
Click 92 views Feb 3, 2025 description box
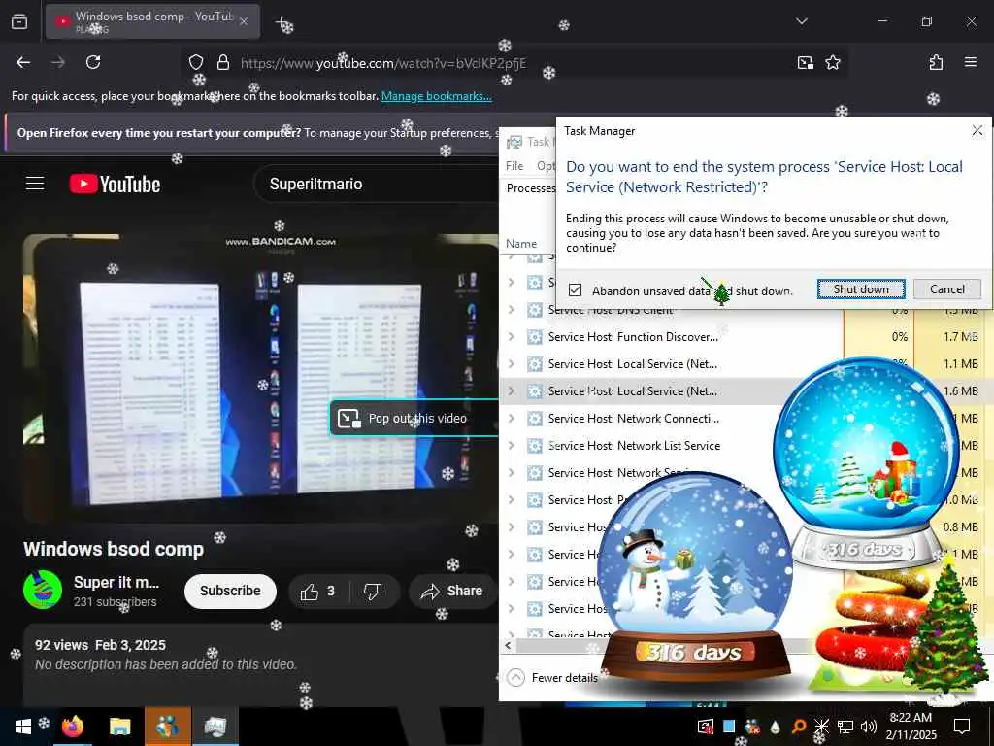click(x=260, y=664)
